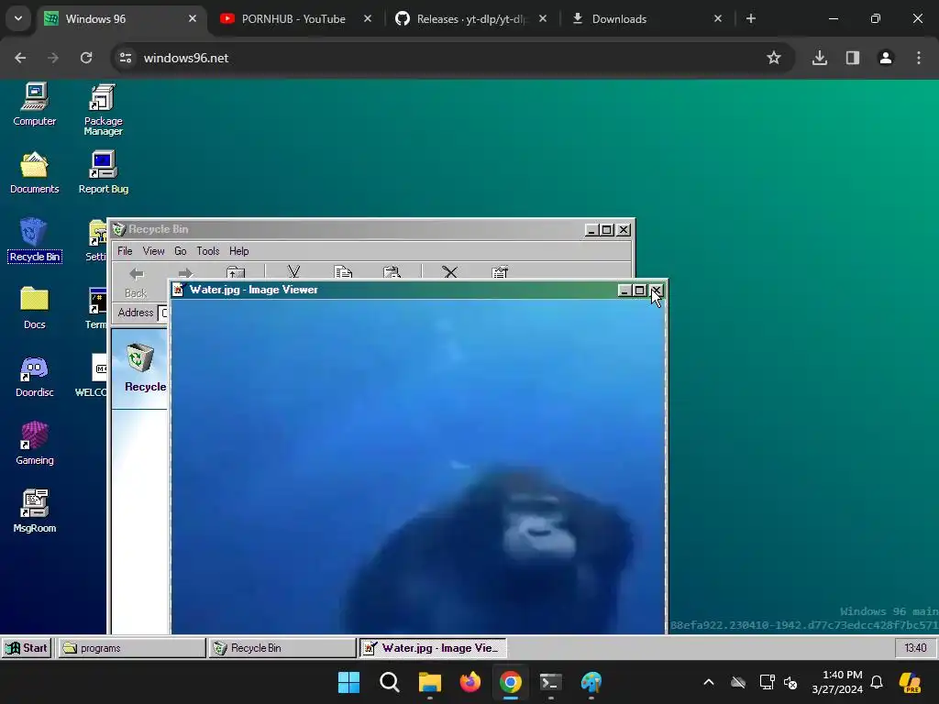Image resolution: width=939 pixels, height=704 pixels.
Task: Close the Recycle Bin window
Action: tap(624, 230)
